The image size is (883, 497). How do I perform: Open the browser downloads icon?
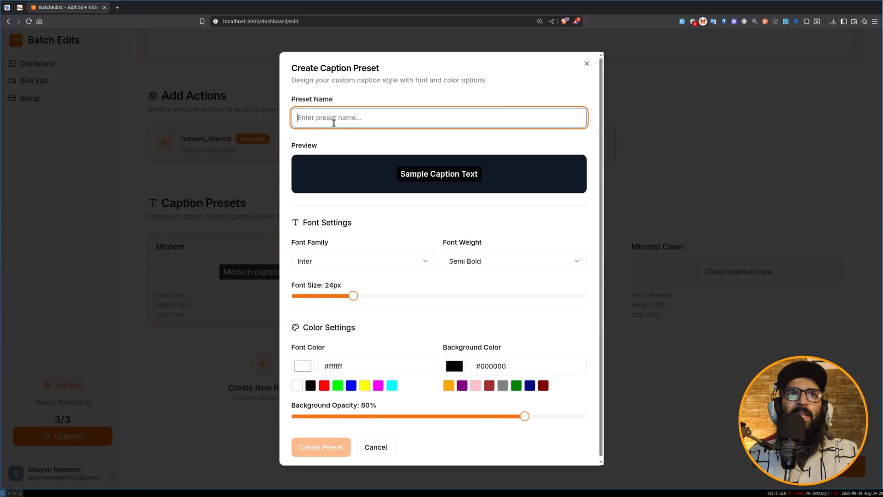(x=833, y=21)
